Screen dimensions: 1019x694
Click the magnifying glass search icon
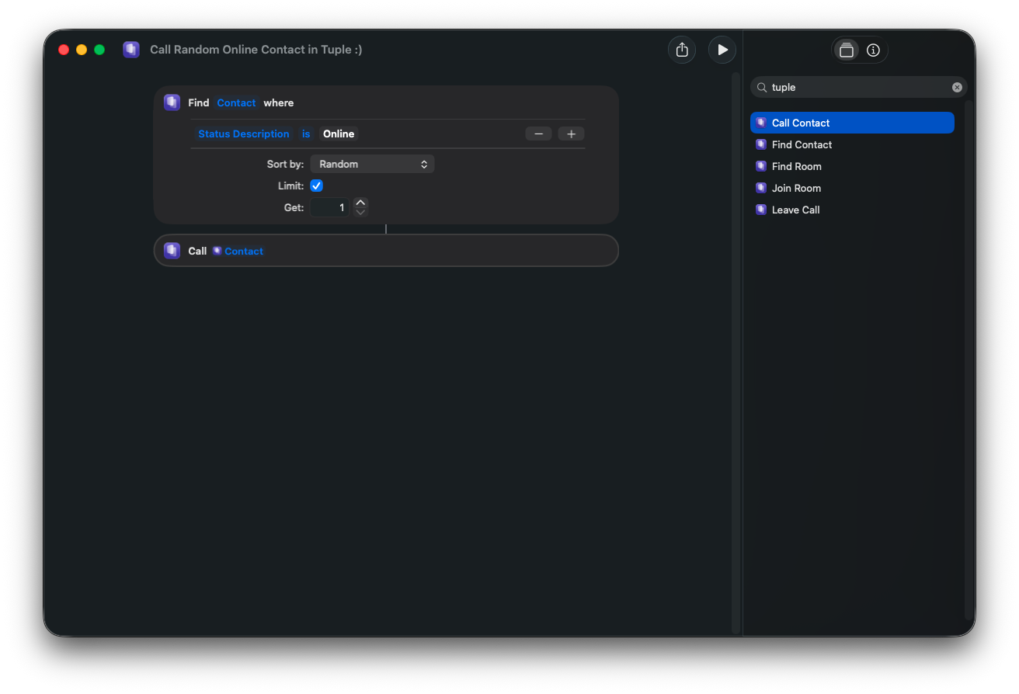point(762,88)
